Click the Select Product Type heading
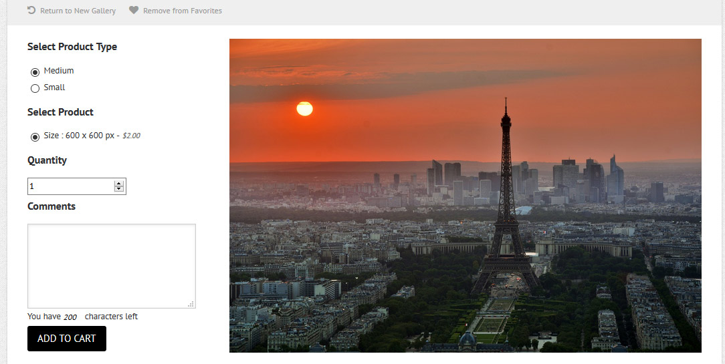The image size is (725, 364). click(x=72, y=47)
